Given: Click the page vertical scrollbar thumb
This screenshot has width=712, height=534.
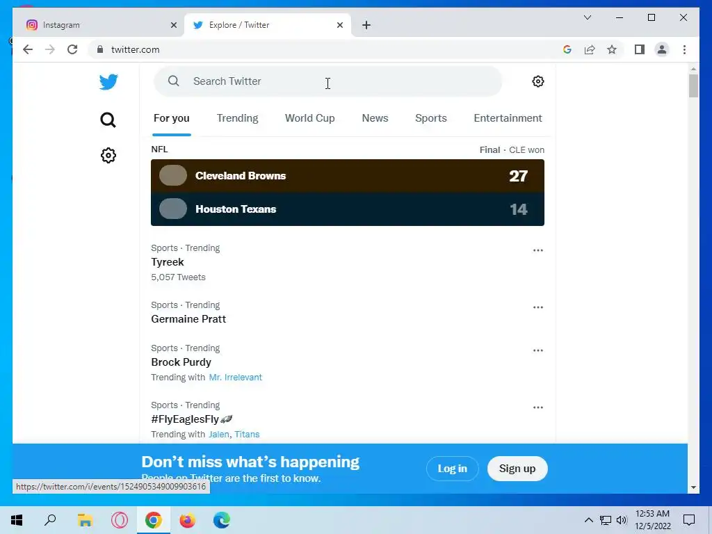Looking at the screenshot, I should [x=693, y=86].
